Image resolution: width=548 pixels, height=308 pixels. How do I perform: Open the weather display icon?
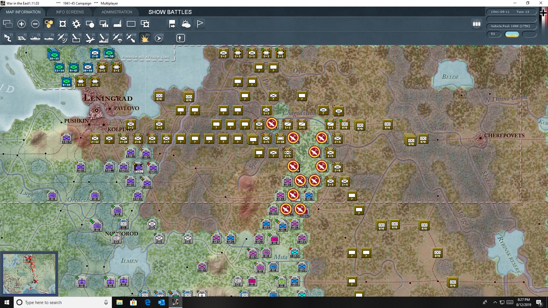186,24
